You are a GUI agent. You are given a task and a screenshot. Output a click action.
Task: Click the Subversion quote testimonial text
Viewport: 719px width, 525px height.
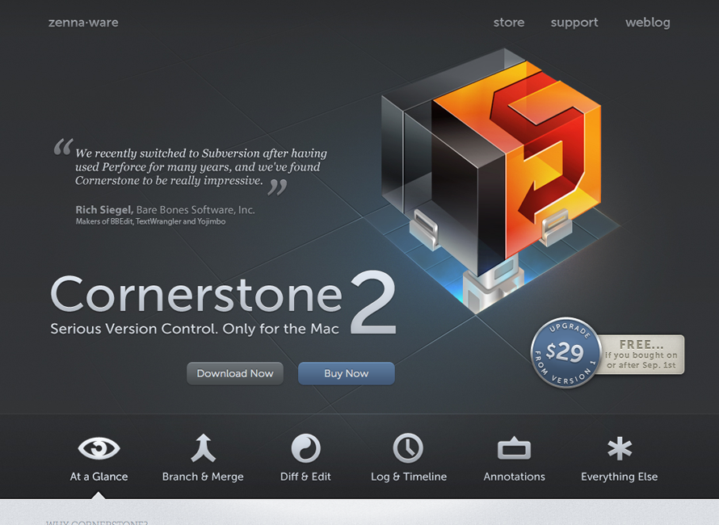click(x=201, y=167)
